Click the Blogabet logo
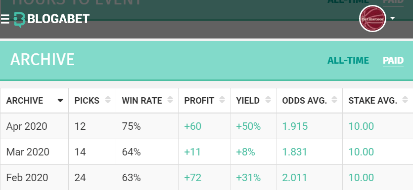The height and width of the screenshot is (190, 413). pos(51,19)
